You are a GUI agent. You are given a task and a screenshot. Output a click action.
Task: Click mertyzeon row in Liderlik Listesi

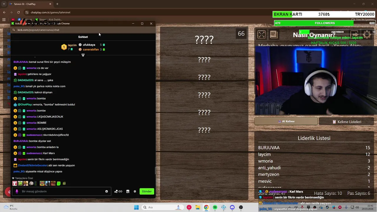[x=314, y=174]
